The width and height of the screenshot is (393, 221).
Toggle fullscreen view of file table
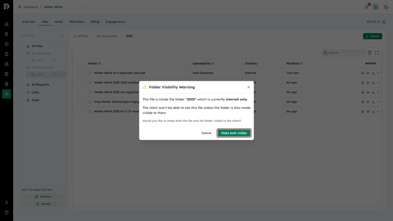tap(377, 53)
